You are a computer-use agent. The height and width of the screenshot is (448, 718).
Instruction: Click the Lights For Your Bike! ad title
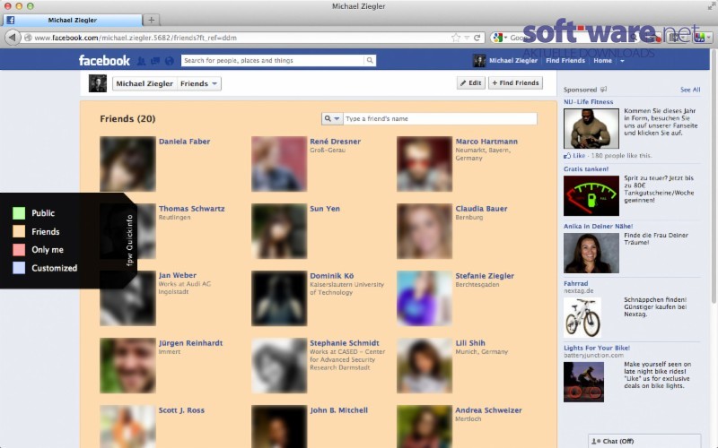[x=597, y=348]
